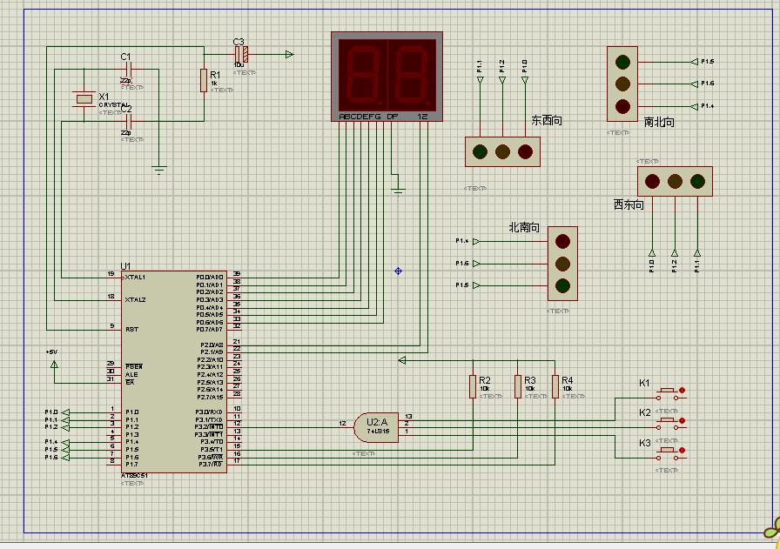
Task: Select pull-up resistor R4
Action: click(555, 386)
